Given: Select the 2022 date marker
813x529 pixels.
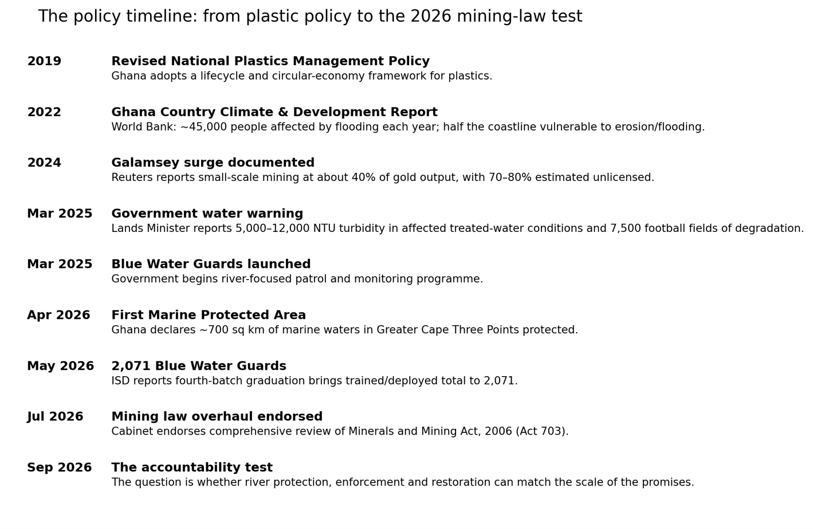Looking at the screenshot, I should [x=44, y=112].
